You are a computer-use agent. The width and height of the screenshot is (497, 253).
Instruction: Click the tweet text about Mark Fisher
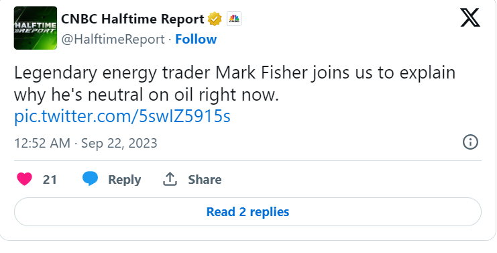[235, 84]
